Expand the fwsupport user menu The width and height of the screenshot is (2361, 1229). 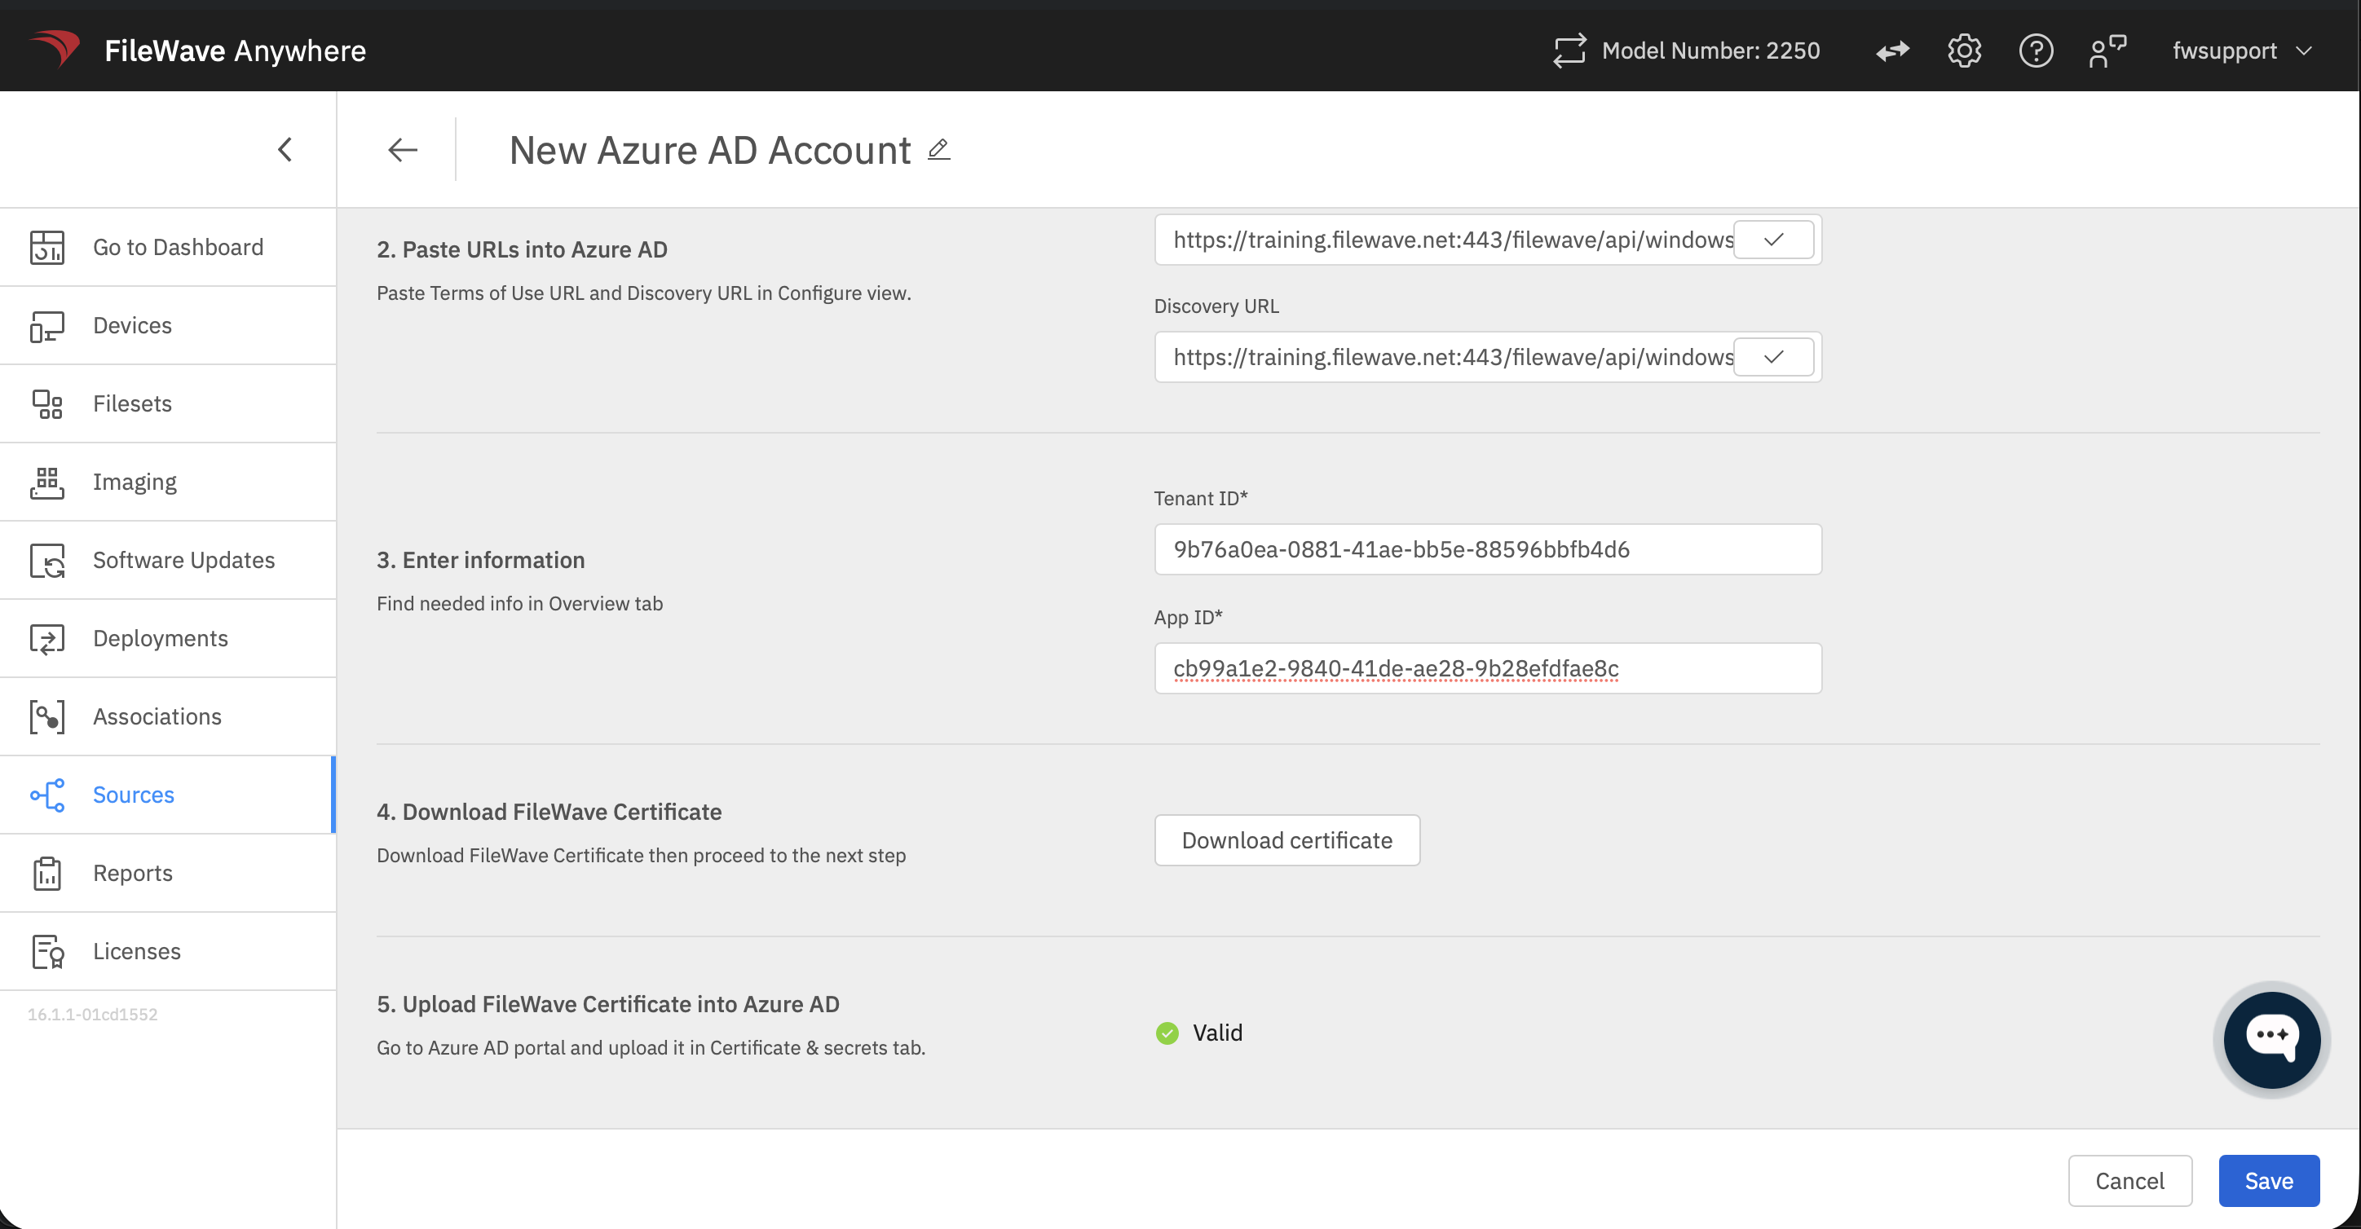point(2242,51)
